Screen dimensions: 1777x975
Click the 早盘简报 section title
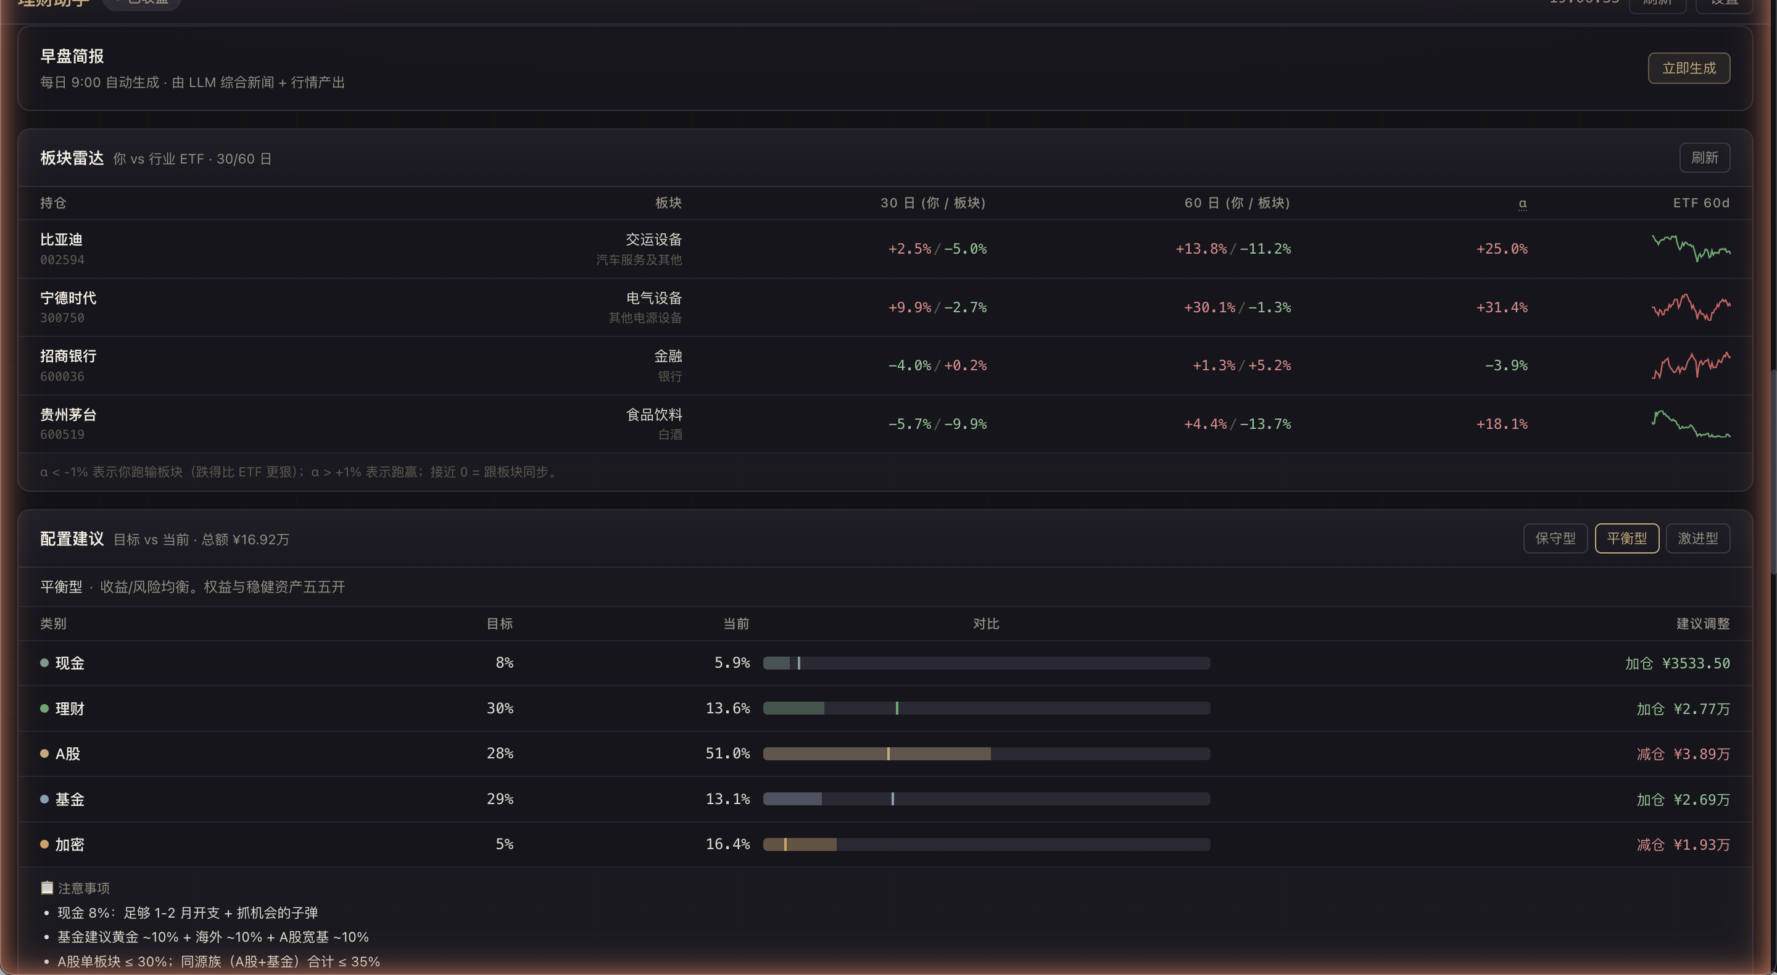tap(72, 56)
